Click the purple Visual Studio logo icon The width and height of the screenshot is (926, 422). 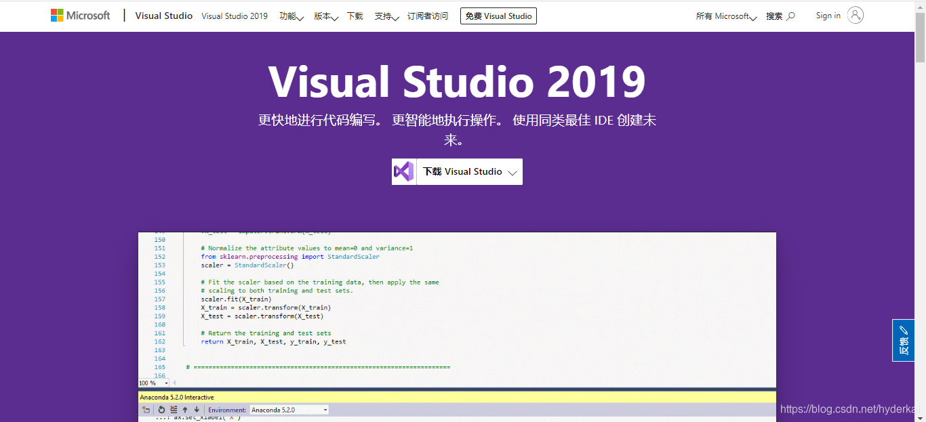click(x=403, y=171)
